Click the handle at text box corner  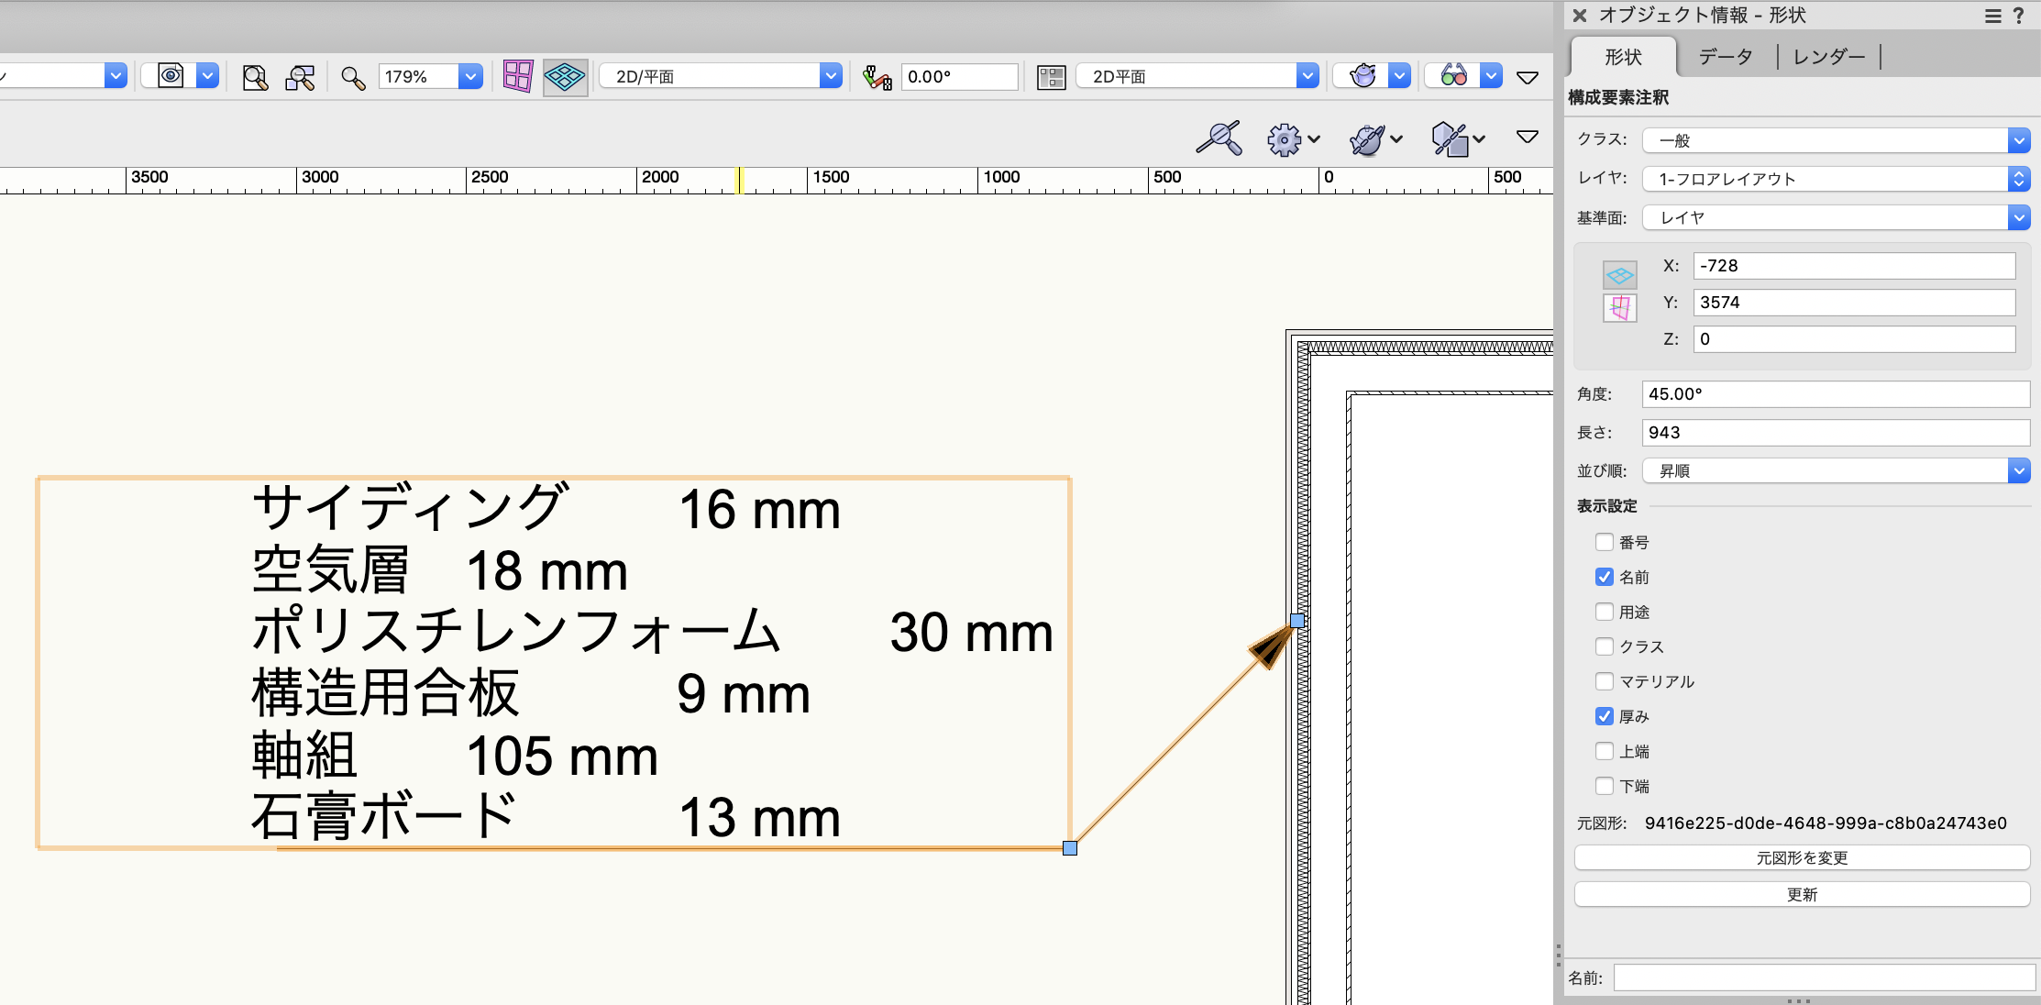[1070, 848]
